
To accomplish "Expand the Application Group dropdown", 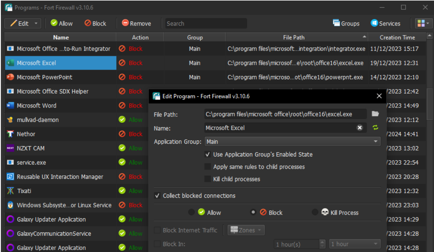I will pos(375,142).
